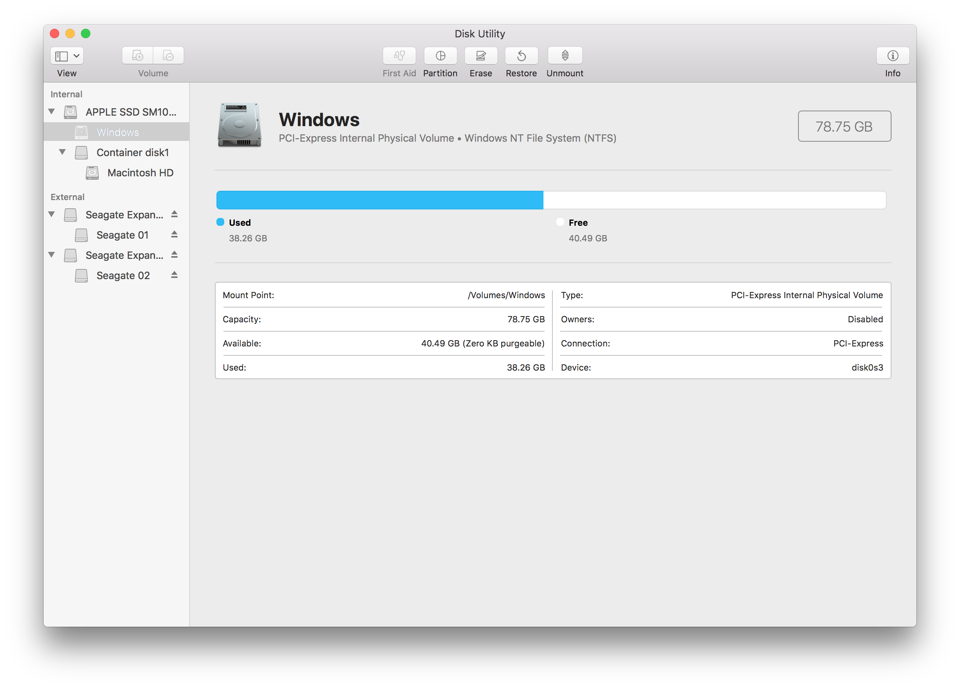Collapse the second Seagate Expansion drive

click(52, 255)
